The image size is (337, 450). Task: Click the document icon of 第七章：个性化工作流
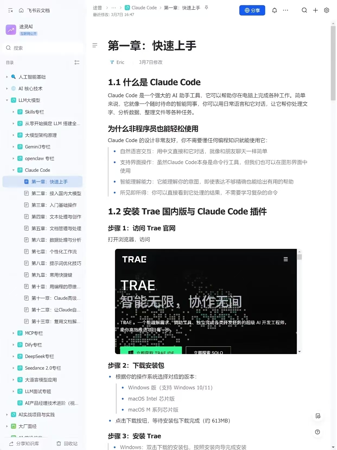(26, 252)
